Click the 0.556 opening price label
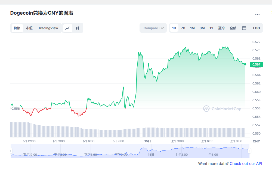 (x=16, y=109)
